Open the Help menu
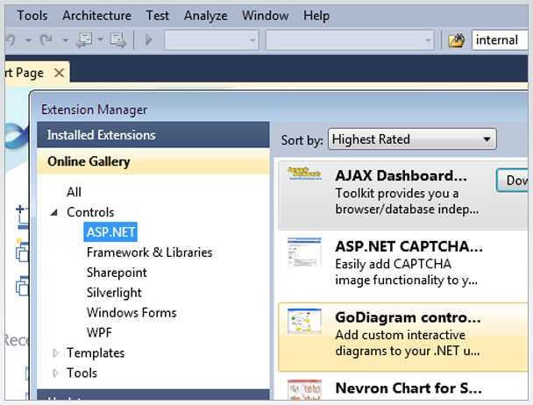This screenshot has height=405, width=533. tap(316, 16)
